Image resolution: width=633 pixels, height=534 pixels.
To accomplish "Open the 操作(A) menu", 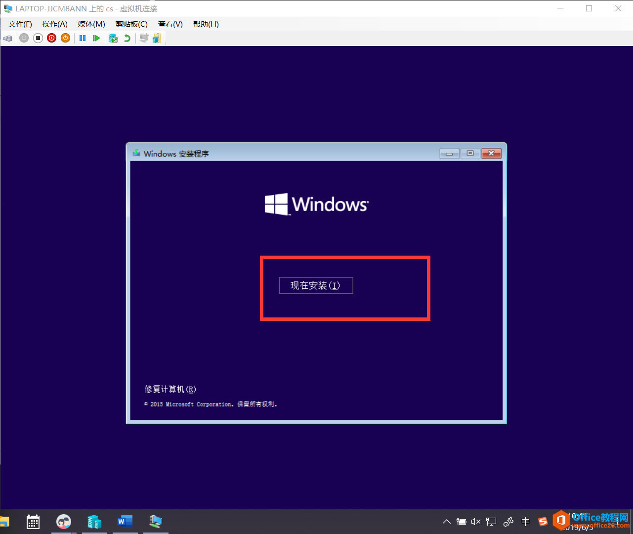I will tap(55, 24).
